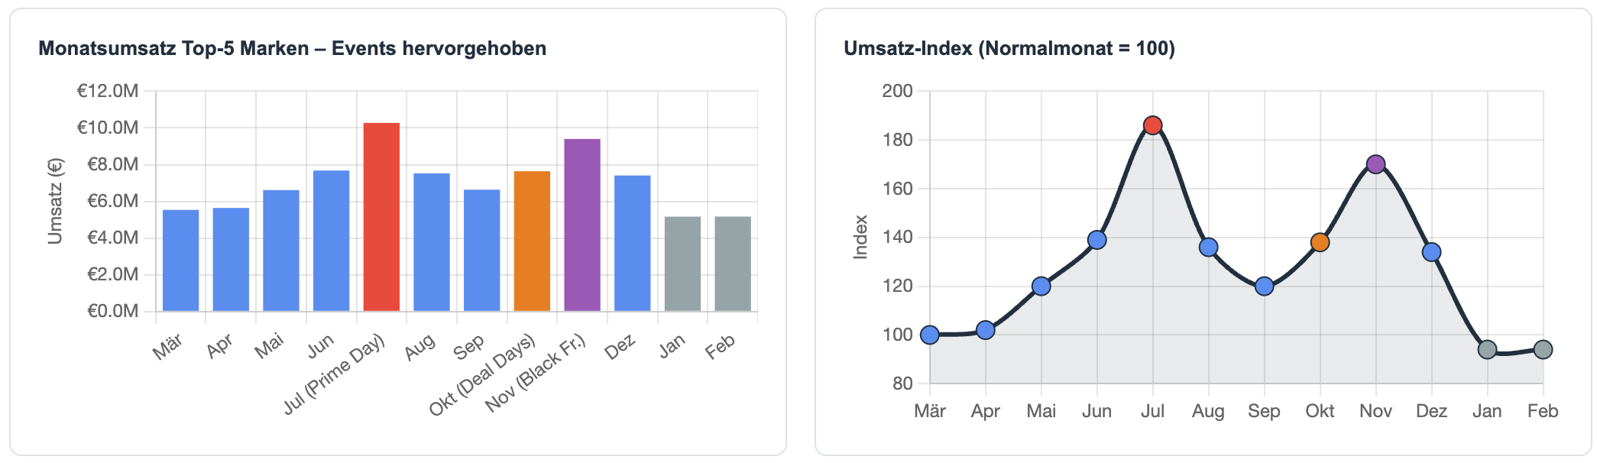The height and width of the screenshot is (463, 1597).
Task: Click the red Jul (Prime Day) bar
Action: 381,218
